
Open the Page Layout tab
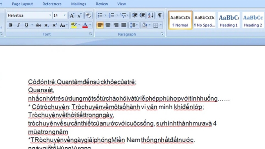point(22,4)
